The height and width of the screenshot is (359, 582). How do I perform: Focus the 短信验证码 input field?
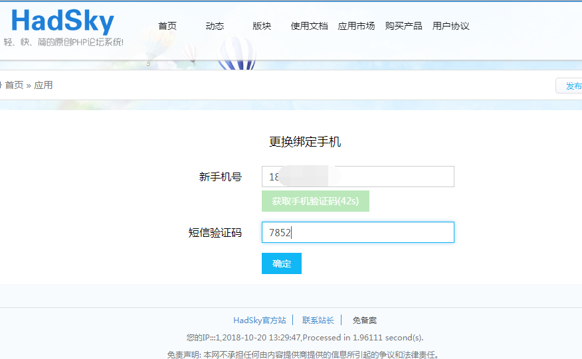[358, 232]
